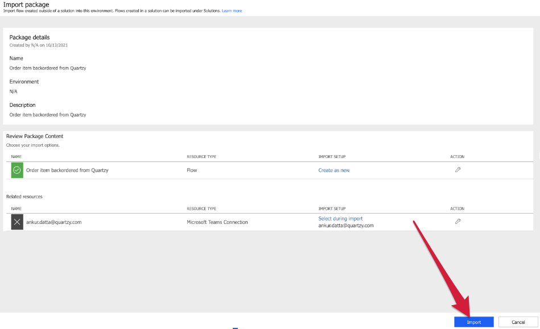The height and width of the screenshot is (329, 540).
Task: Click the Flow resource type cell
Action: [192, 170]
